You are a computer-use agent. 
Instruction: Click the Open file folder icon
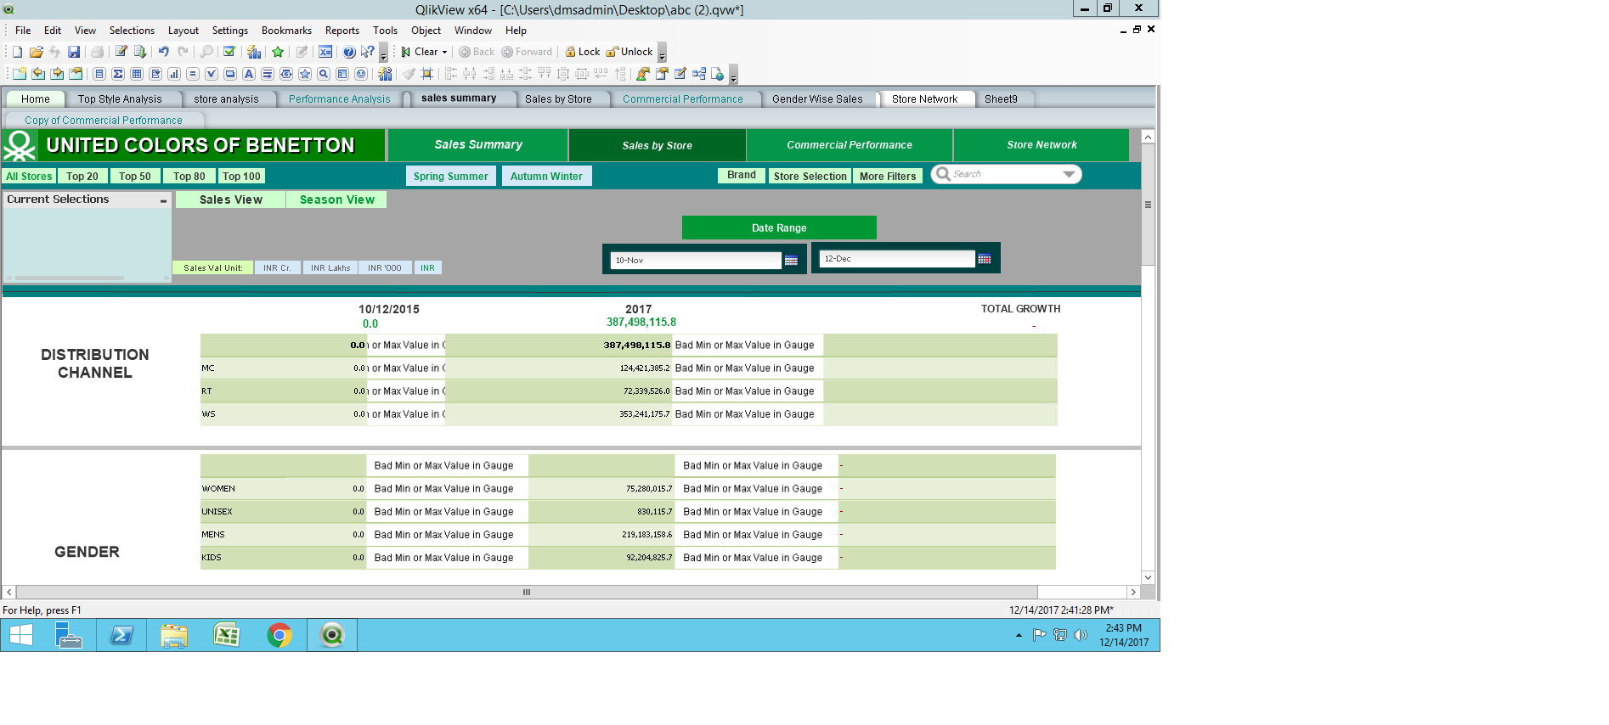[37, 52]
